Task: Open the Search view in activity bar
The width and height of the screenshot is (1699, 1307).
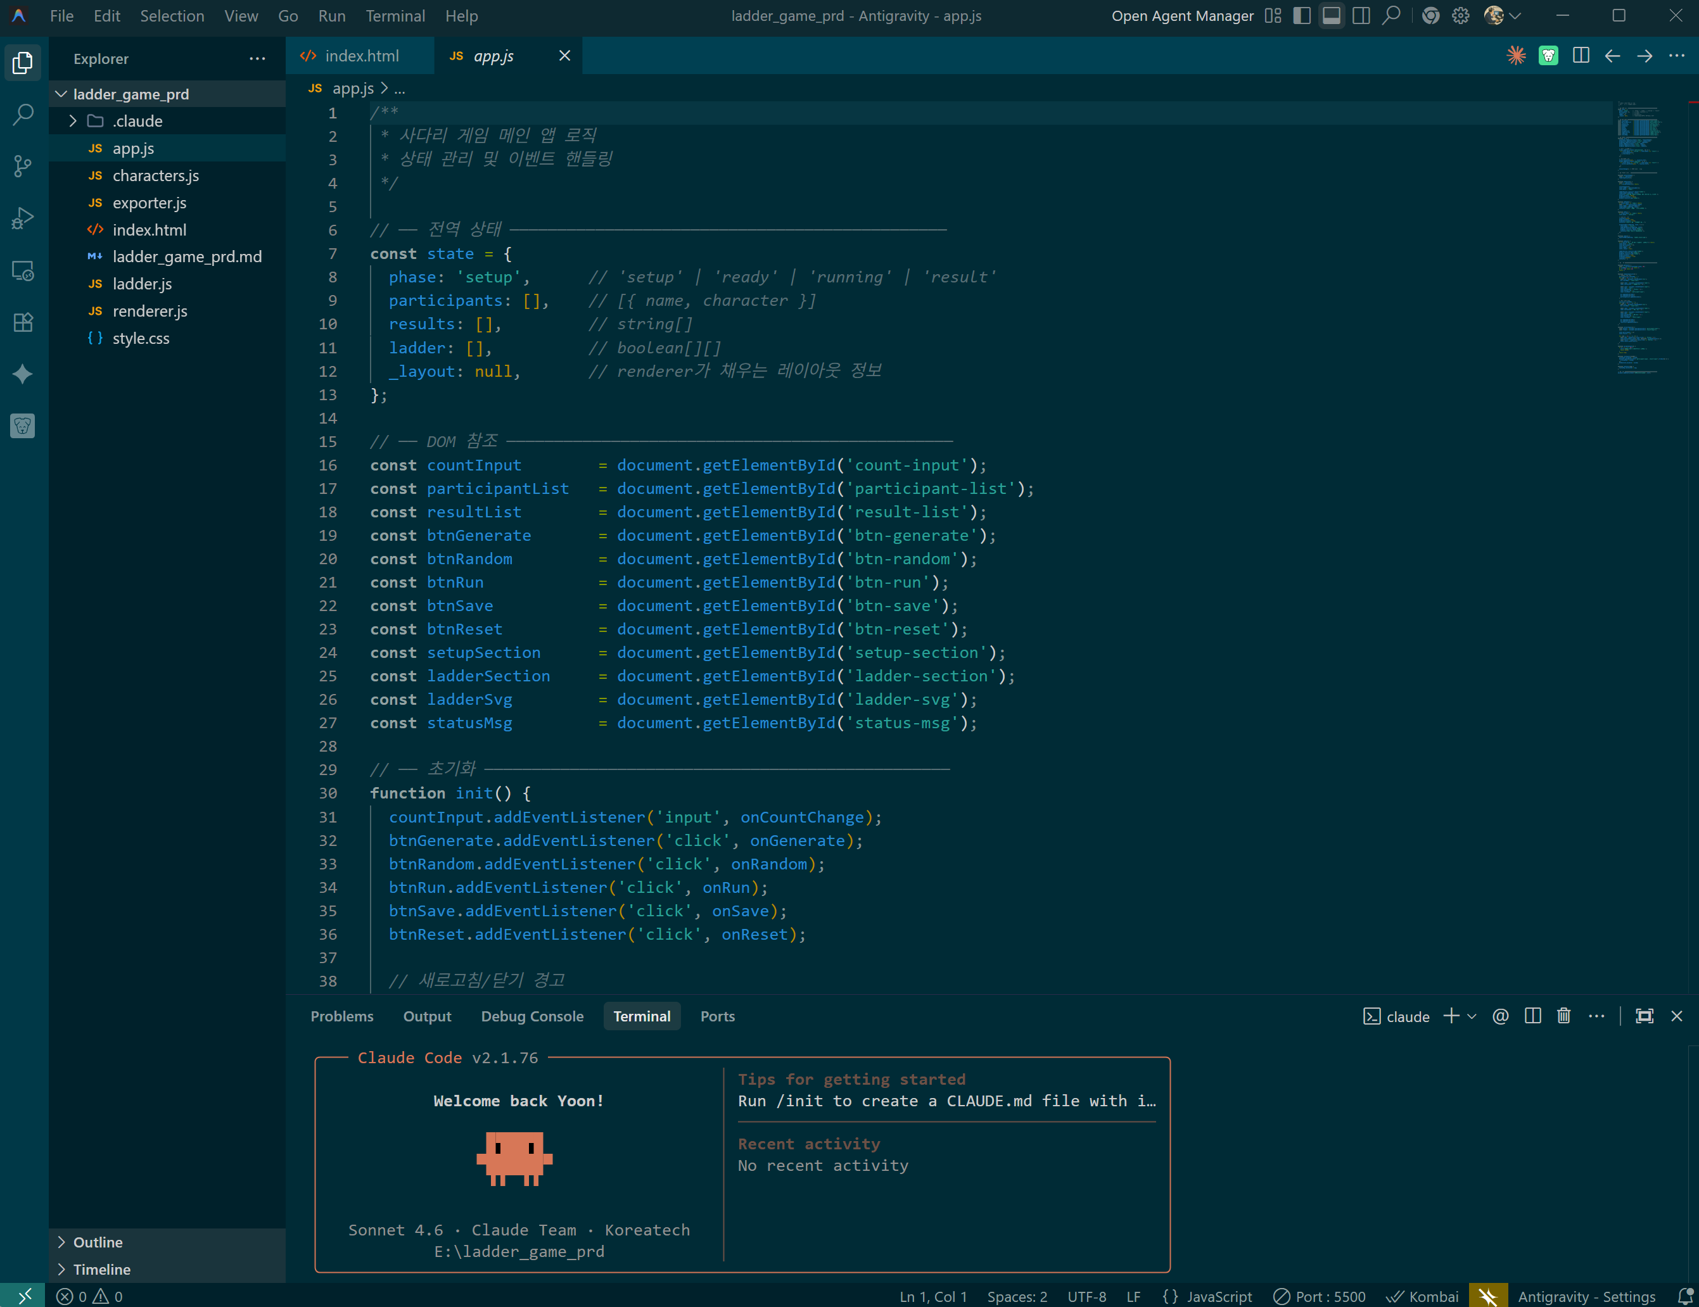Action: [23, 114]
